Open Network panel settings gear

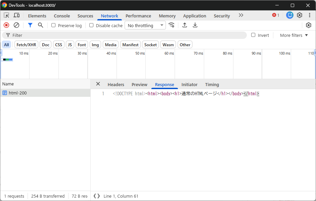(309, 25)
